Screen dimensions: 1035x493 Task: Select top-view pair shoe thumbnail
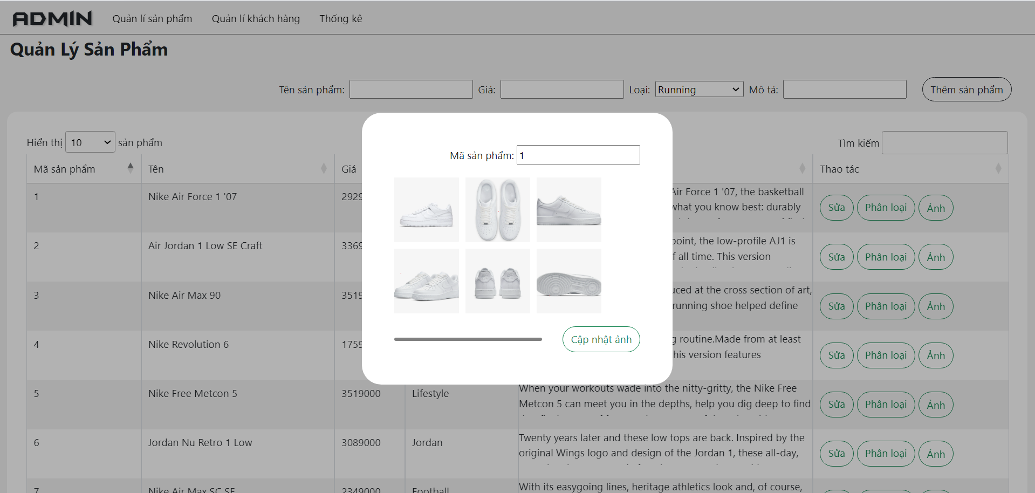coord(498,210)
